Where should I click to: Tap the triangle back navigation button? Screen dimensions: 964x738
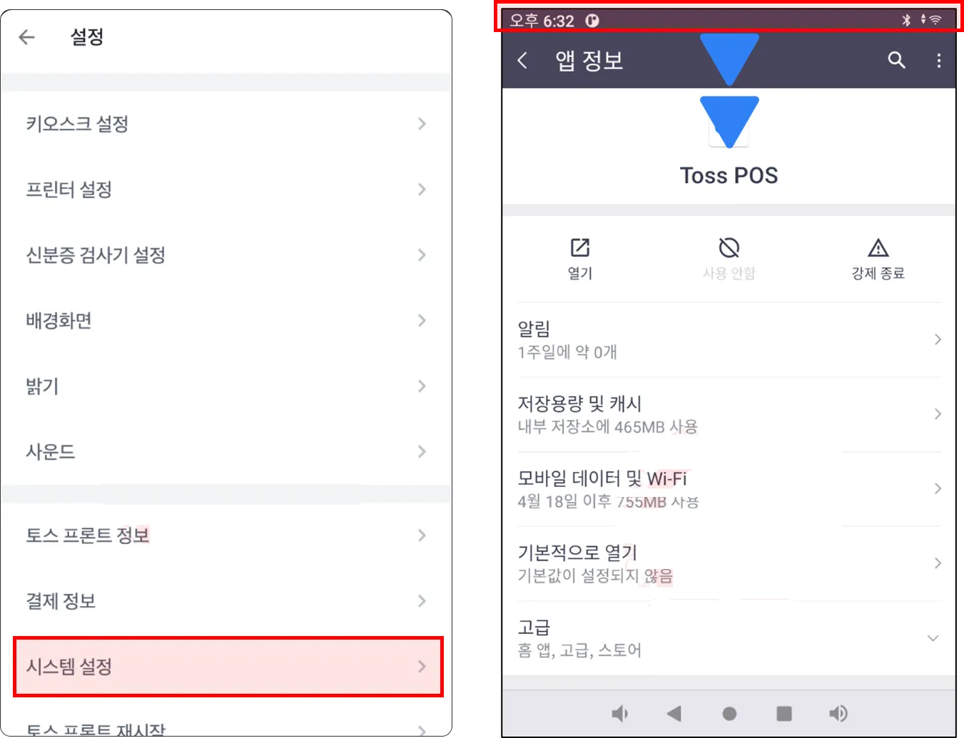[x=674, y=713]
